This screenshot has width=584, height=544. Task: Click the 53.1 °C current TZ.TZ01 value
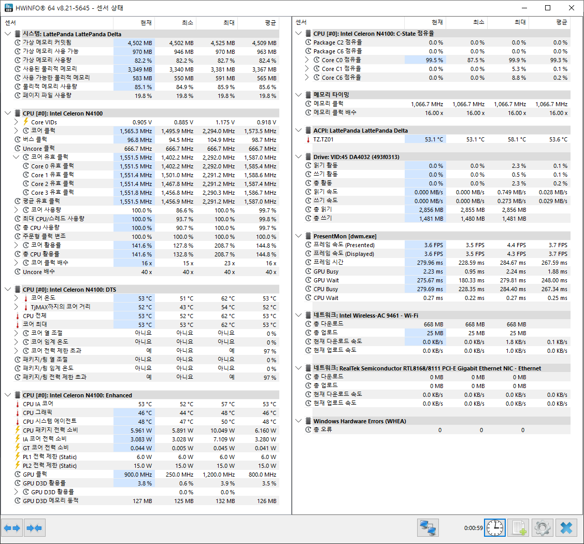click(x=434, y=139)
